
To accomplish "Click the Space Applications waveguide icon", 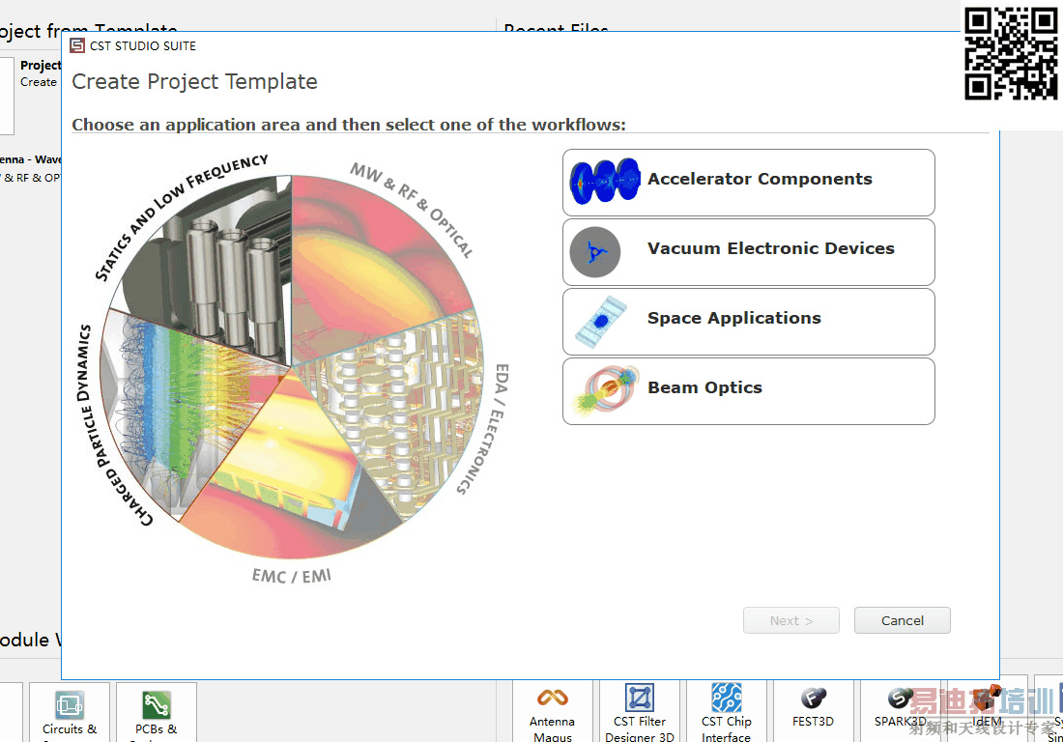I will point(601,322).
